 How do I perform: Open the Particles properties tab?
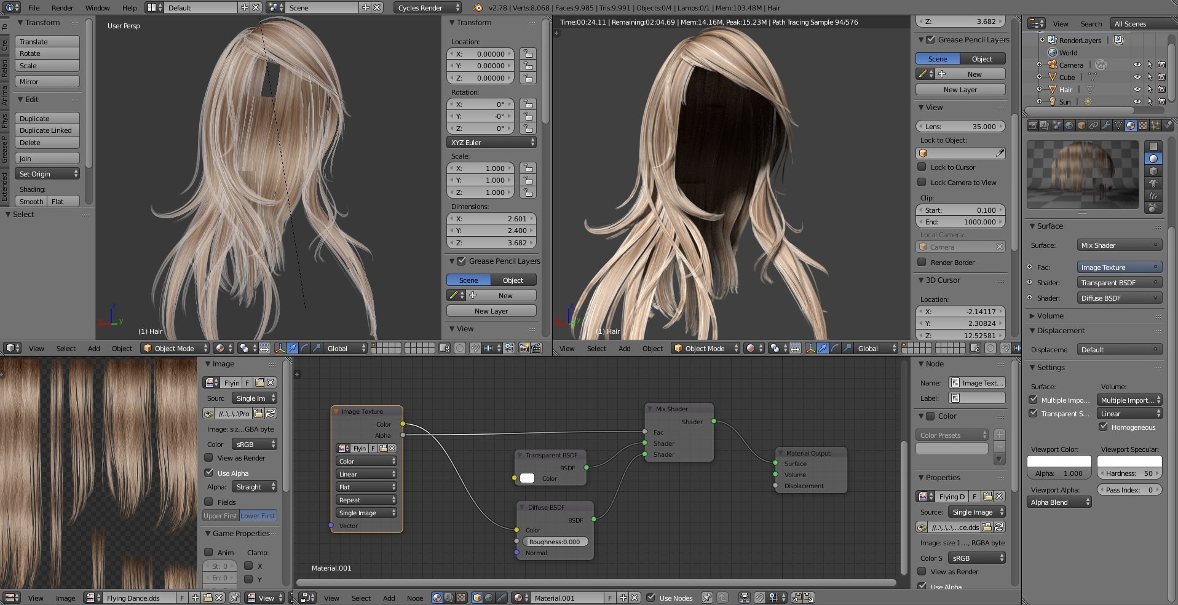(1155, 125)
